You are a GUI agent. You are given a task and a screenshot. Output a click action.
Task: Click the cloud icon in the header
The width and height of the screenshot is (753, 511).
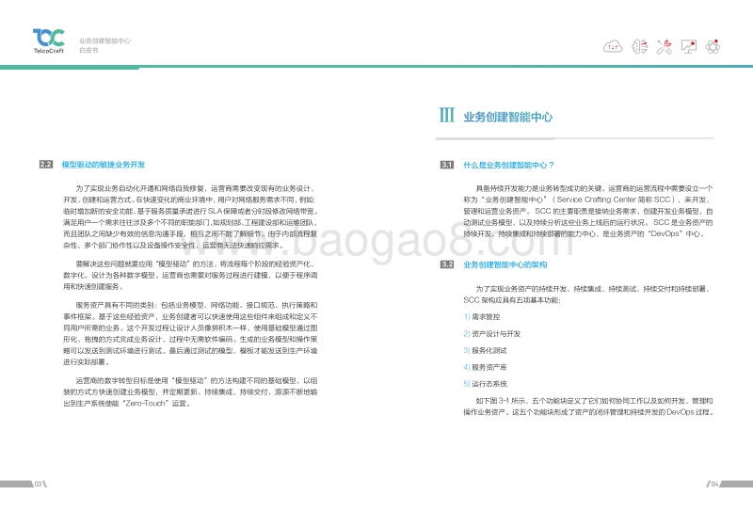[613, 47]
